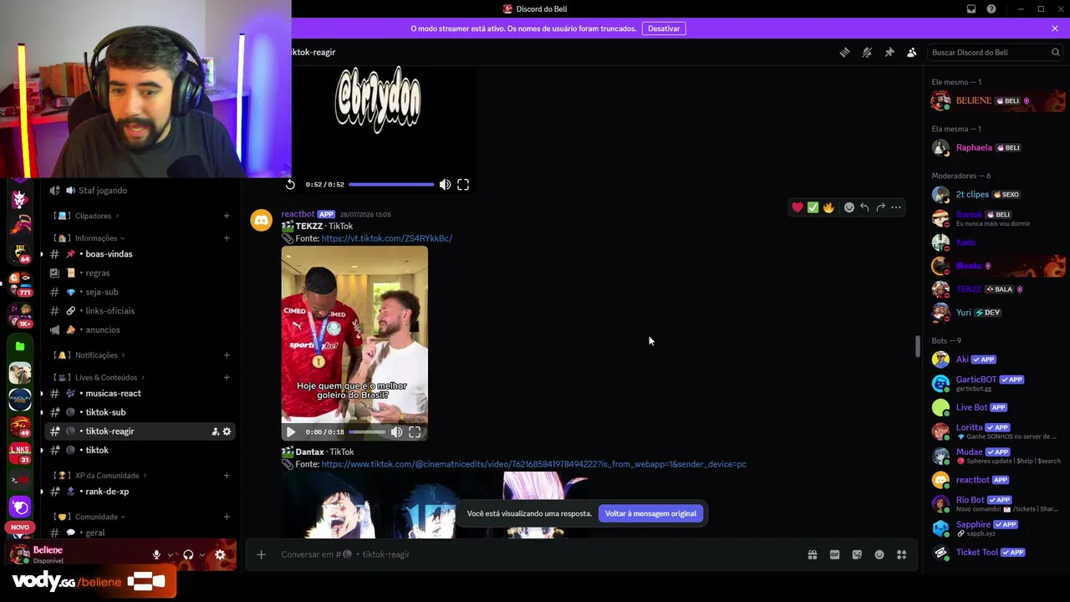Dismiss the streamer mode banner
Image resolution: width=1070 pixels, height=602 pixels.
tap(1055, 28)
